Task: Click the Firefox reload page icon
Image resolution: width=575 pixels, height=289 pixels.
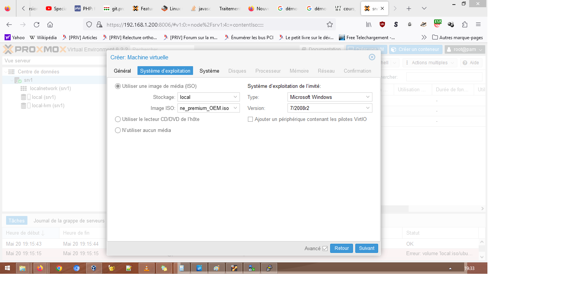Action: (37, 25)
